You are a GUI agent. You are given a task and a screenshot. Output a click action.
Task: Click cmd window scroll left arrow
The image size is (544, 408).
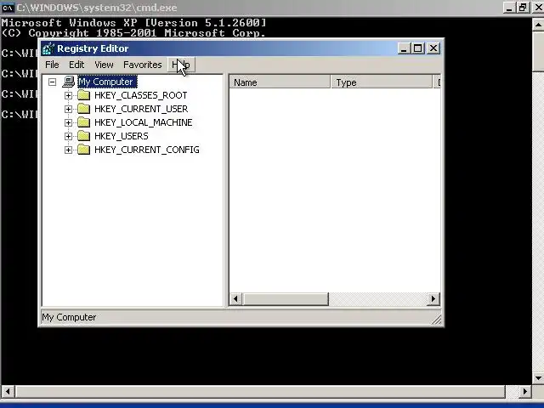click(x=8, y=392)
